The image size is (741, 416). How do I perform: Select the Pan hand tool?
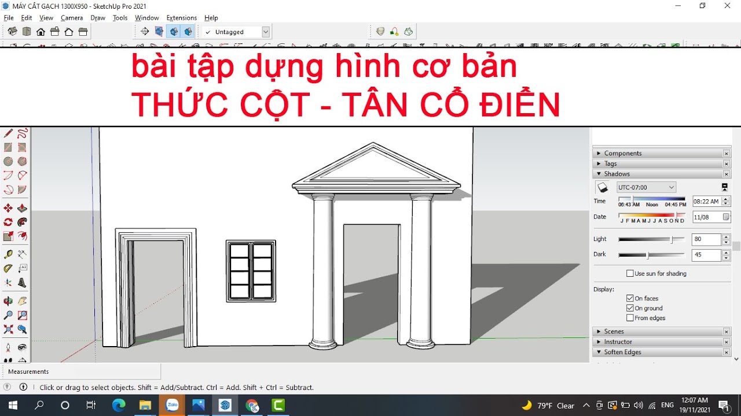pyautogui.click(x=22, y=301)
